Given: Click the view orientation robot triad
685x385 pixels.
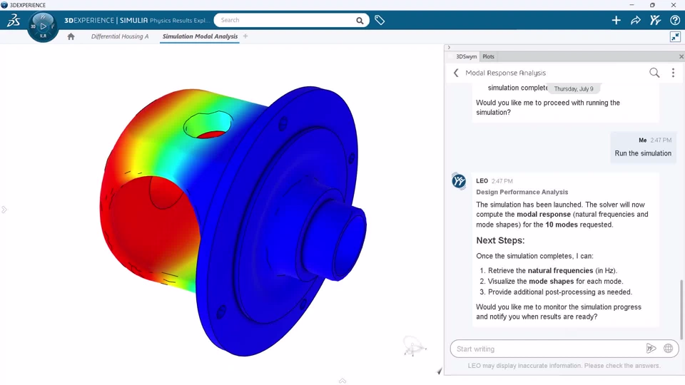Looking at the screenshot, I should (x=413, y=346).
